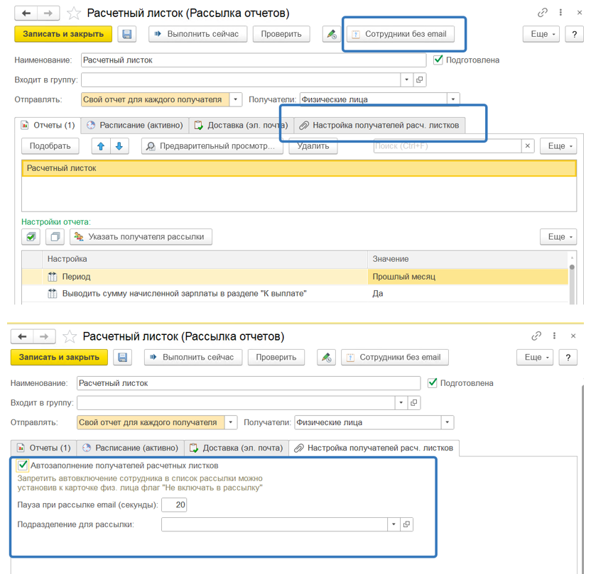Open the group selection icon next to 'Входит в группу' in the top form

pos(420,79)
